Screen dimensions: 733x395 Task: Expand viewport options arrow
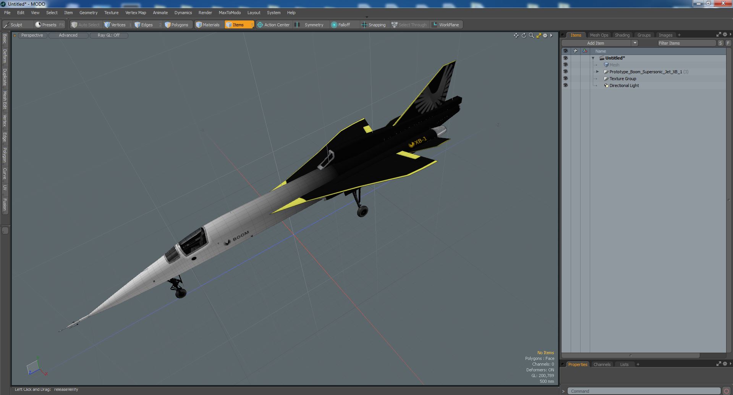551,35
